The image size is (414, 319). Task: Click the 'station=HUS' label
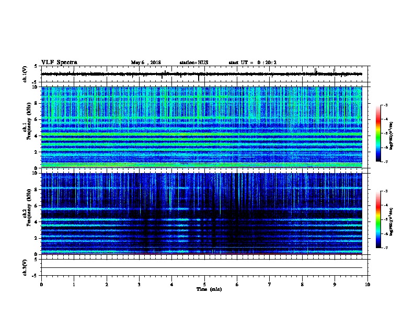click(194, 63)
